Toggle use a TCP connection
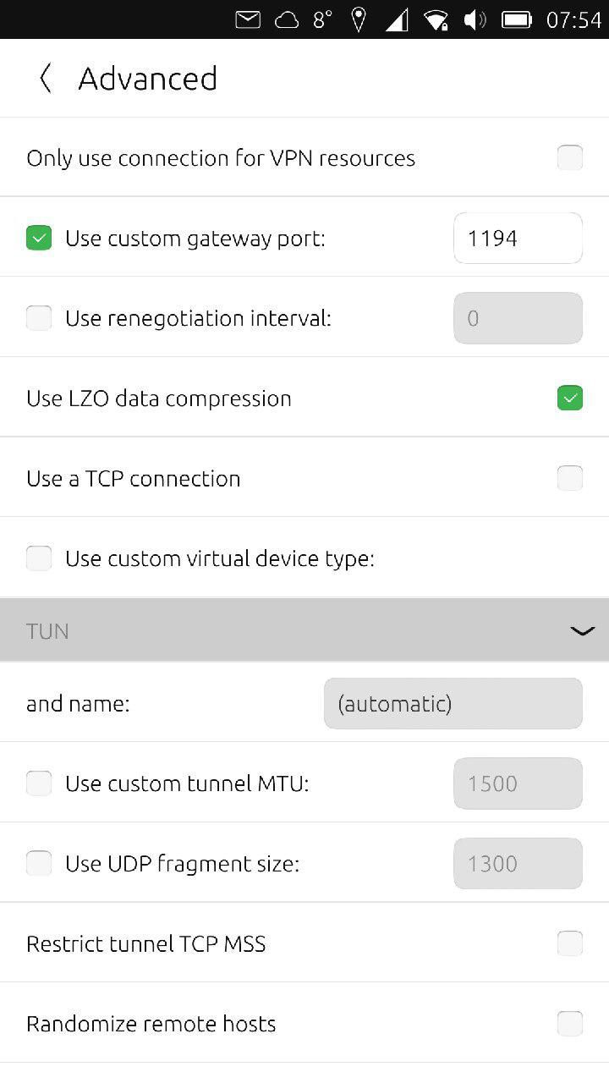This screenshot has height=1083, width=609. coord(569,478)
